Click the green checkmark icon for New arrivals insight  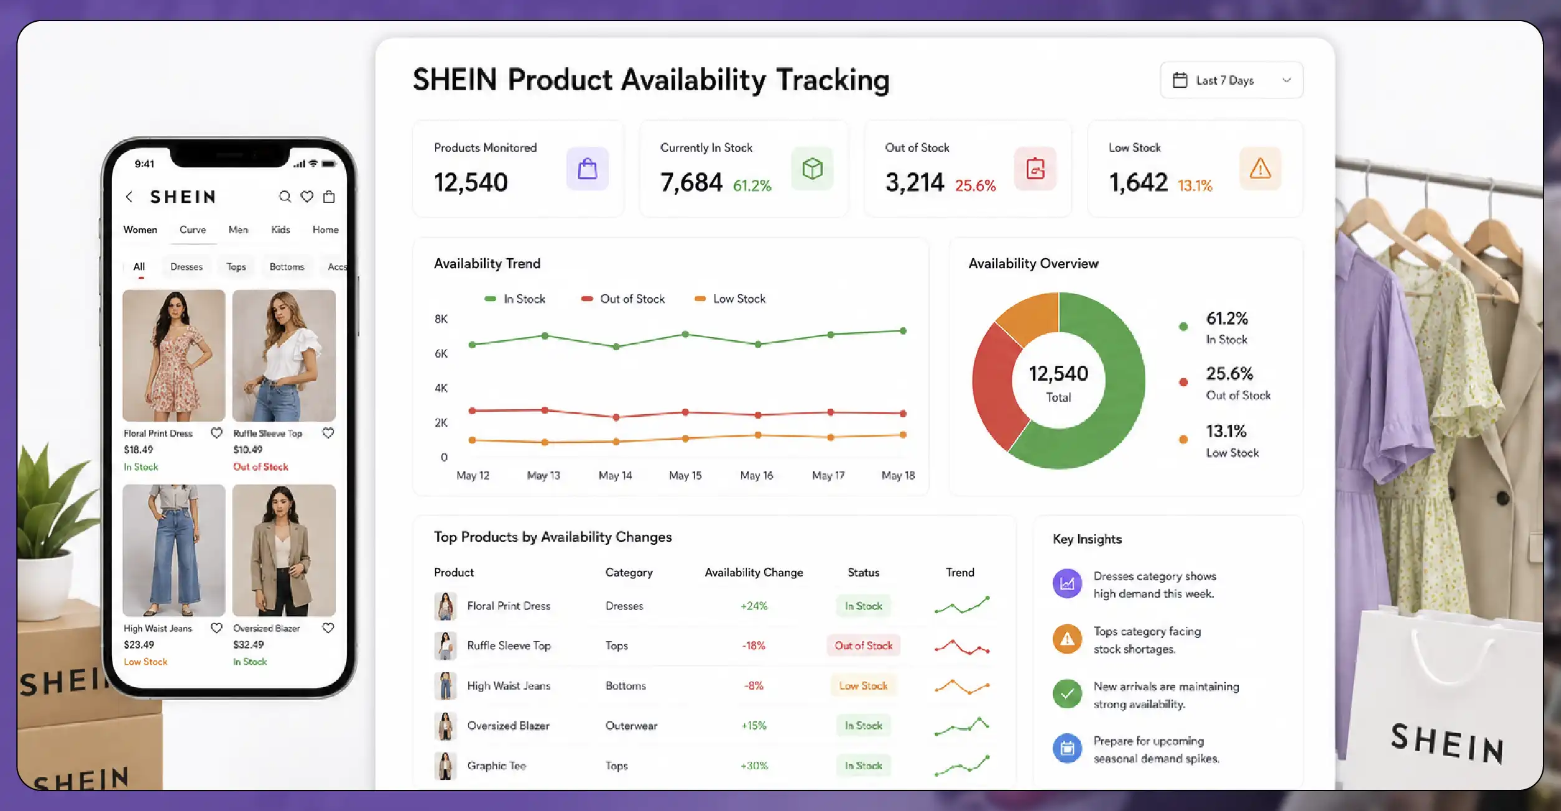[x=1067, y=694]
